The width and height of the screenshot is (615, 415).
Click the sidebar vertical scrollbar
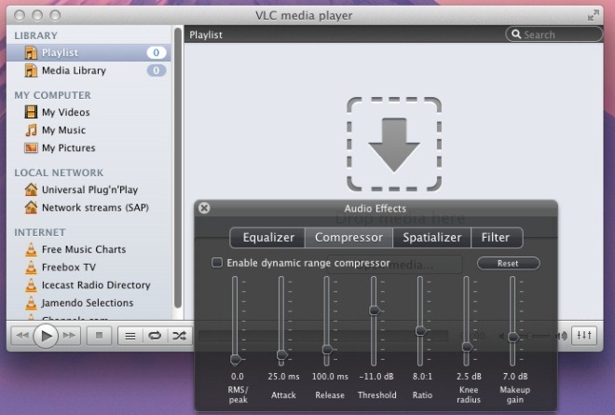(178, 168)
